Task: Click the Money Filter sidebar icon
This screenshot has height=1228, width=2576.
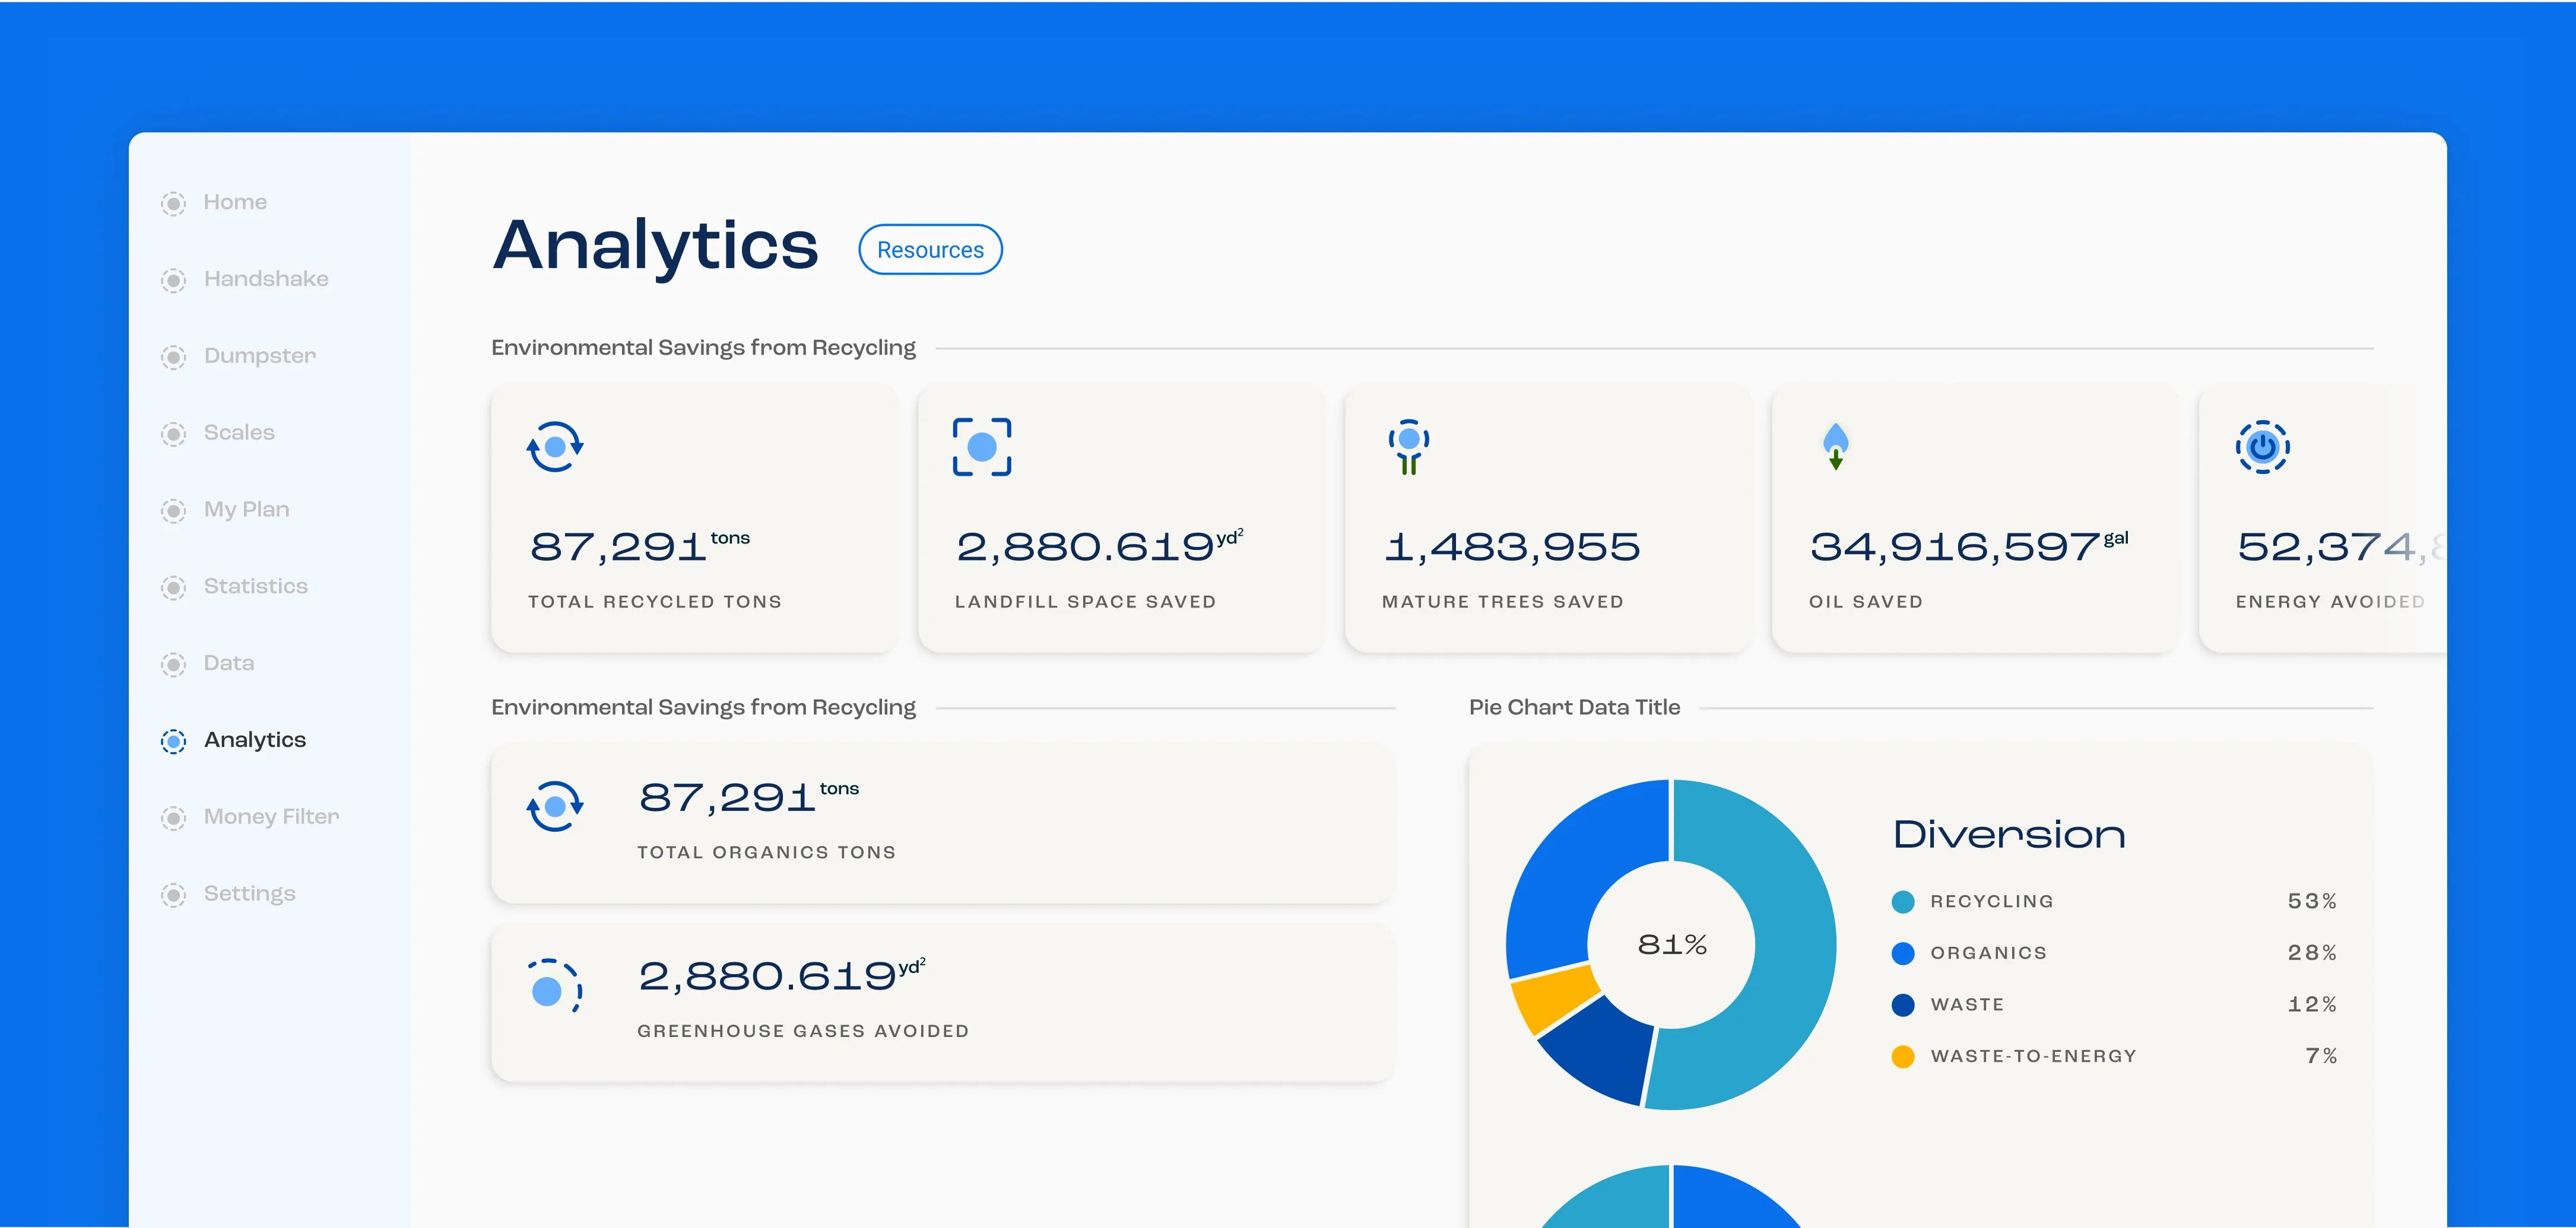Action: 173,818
